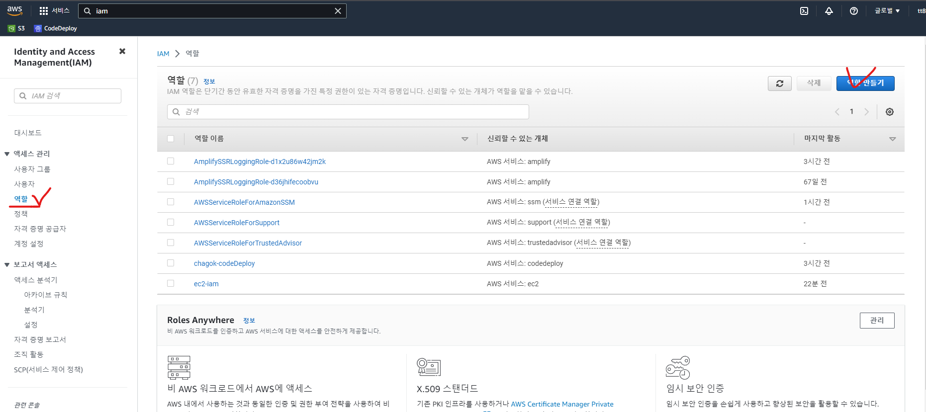Click the IAM breadcrumb link
This screenshot has height=412, width=926.
(163, 54)
